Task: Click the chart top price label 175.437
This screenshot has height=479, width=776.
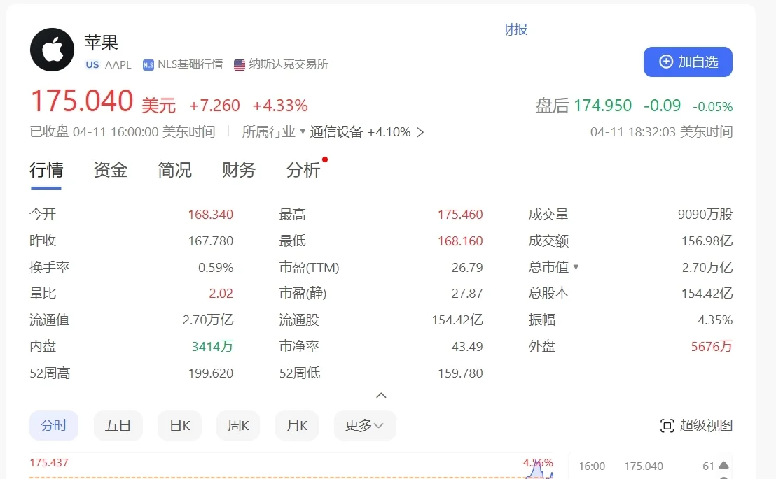Action: [x=49, y=463]
